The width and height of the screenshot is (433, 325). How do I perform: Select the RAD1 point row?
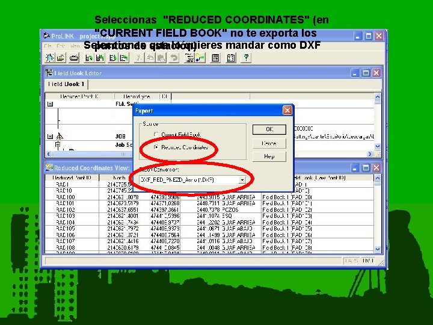point(209,184)
